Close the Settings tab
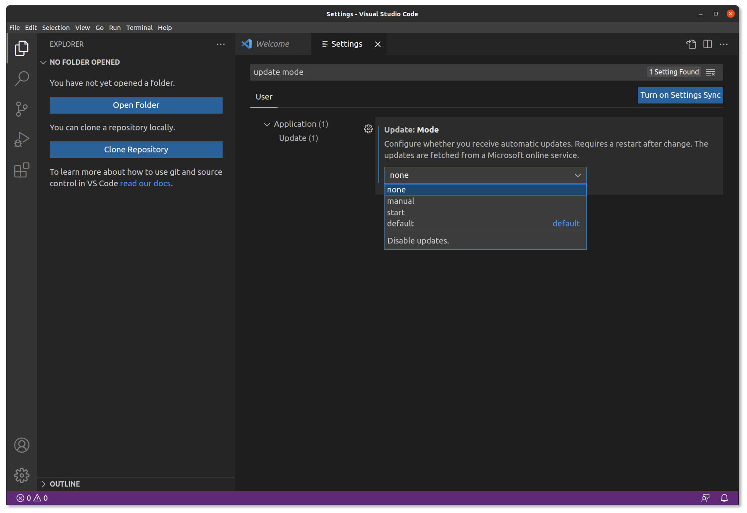The height and width of the screenshot is (513, 747). point(377,44)
